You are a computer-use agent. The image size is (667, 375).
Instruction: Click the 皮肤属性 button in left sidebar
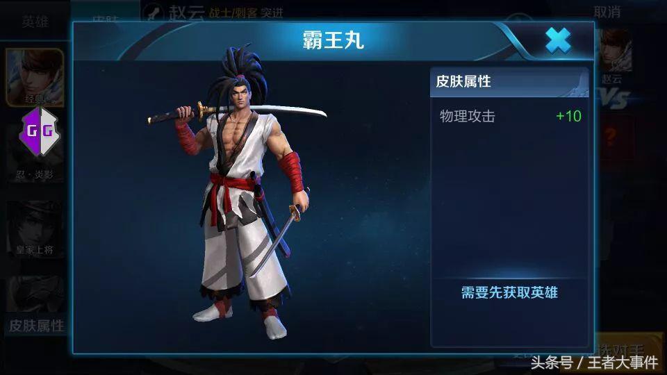point(37,326)
